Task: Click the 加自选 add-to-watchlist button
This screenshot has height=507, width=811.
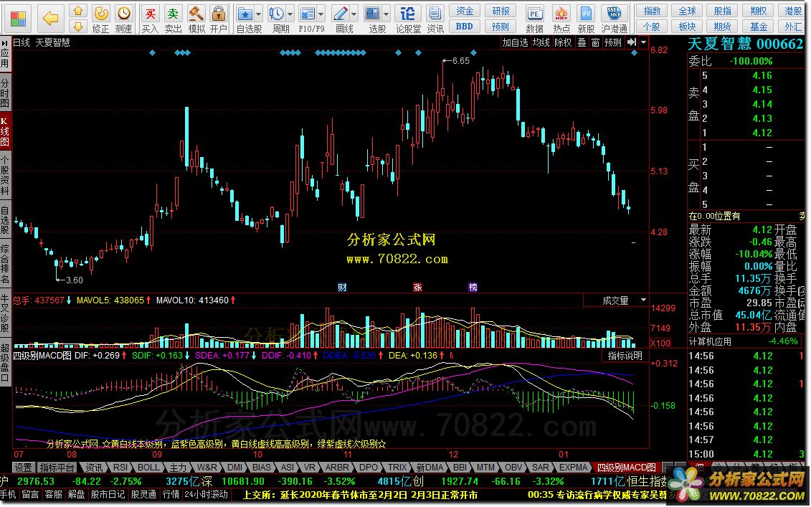Action: (x=515, y=43)
